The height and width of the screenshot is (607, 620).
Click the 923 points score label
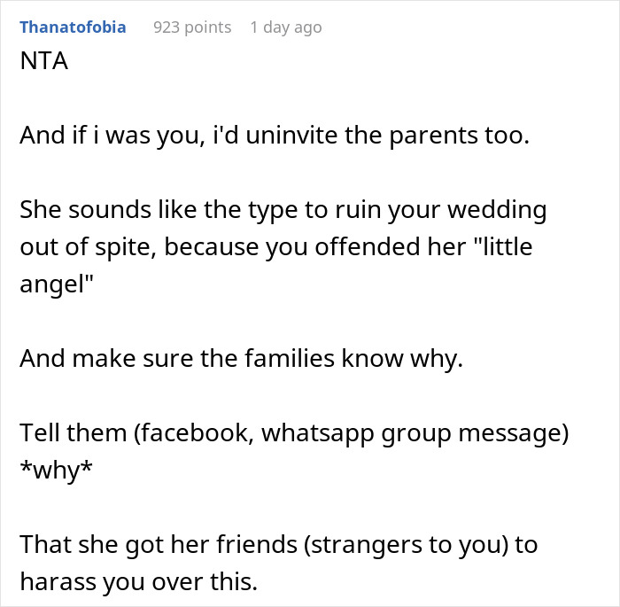[192, 27]
